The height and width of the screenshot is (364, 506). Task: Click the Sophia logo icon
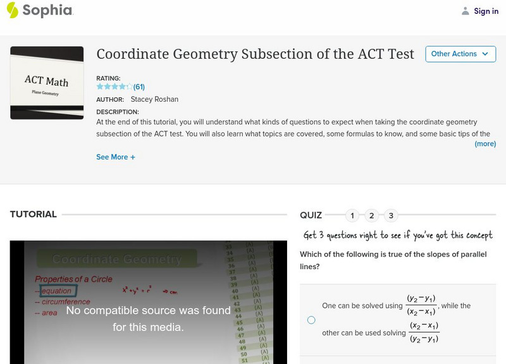click(12, 11)
